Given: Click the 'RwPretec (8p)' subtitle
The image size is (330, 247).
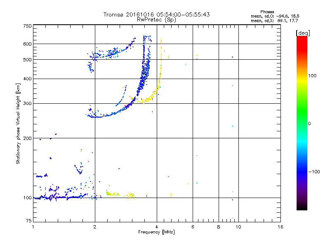Looking at the screenshot, I should pyautogui.click(x=156, y=20).
